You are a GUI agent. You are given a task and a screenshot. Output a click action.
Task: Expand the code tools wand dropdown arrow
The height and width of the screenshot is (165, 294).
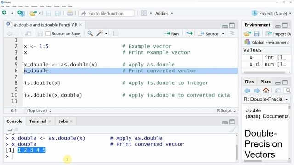pyautogui.click(x=106, y=33)
